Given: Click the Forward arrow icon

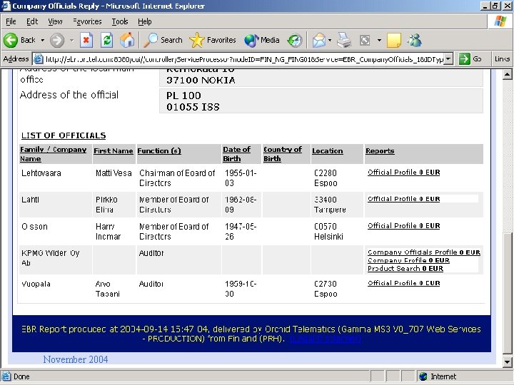Looking at the screenshot, I should (57, 40).
